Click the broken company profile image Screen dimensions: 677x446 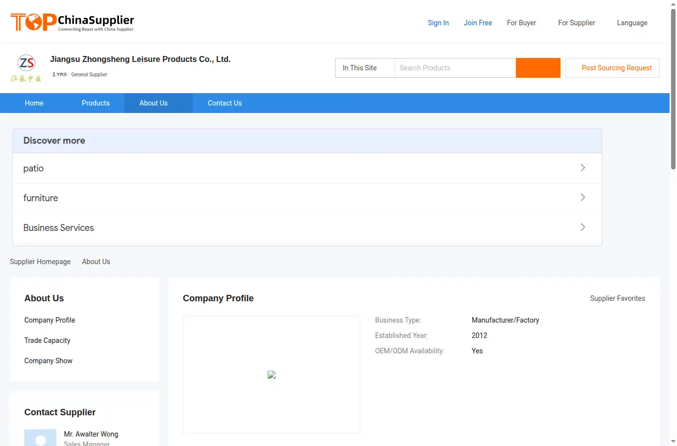click(x=272, y=375)
